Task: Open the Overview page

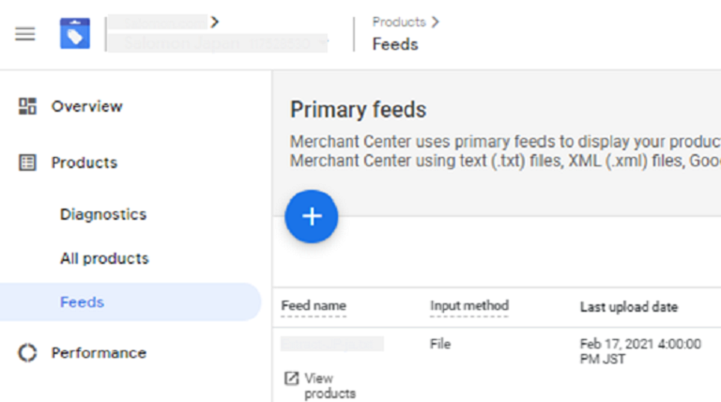Action: tap(86, 106)
